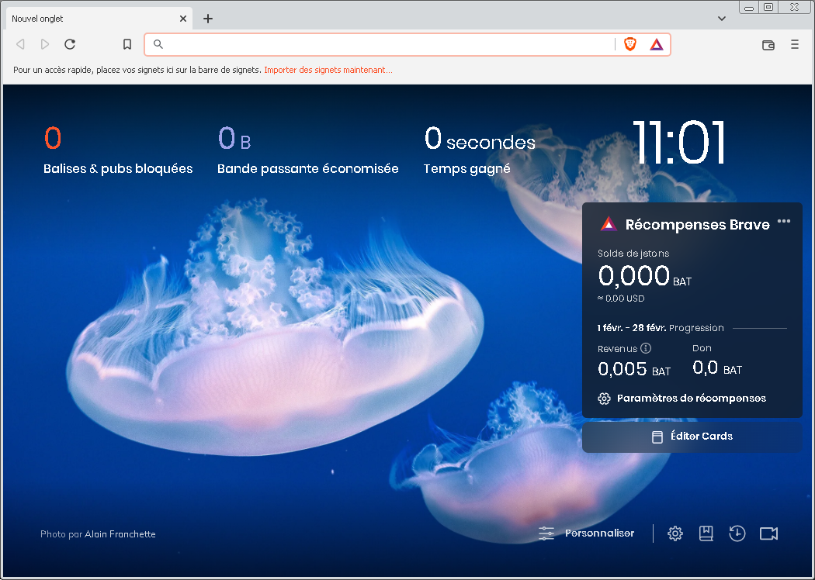Screen dimensions: 815x580
Task: Click the Personnaliser button
Action: point(586,533)
